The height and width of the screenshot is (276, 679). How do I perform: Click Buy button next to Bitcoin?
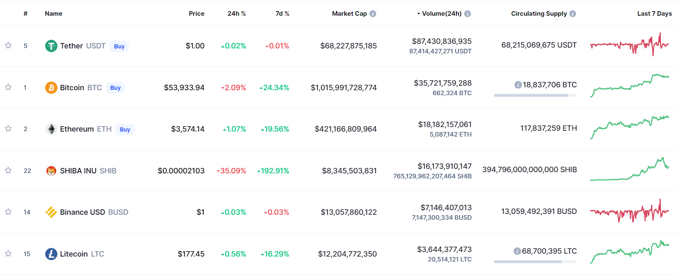pyautogui.click(x=115, y=88)
